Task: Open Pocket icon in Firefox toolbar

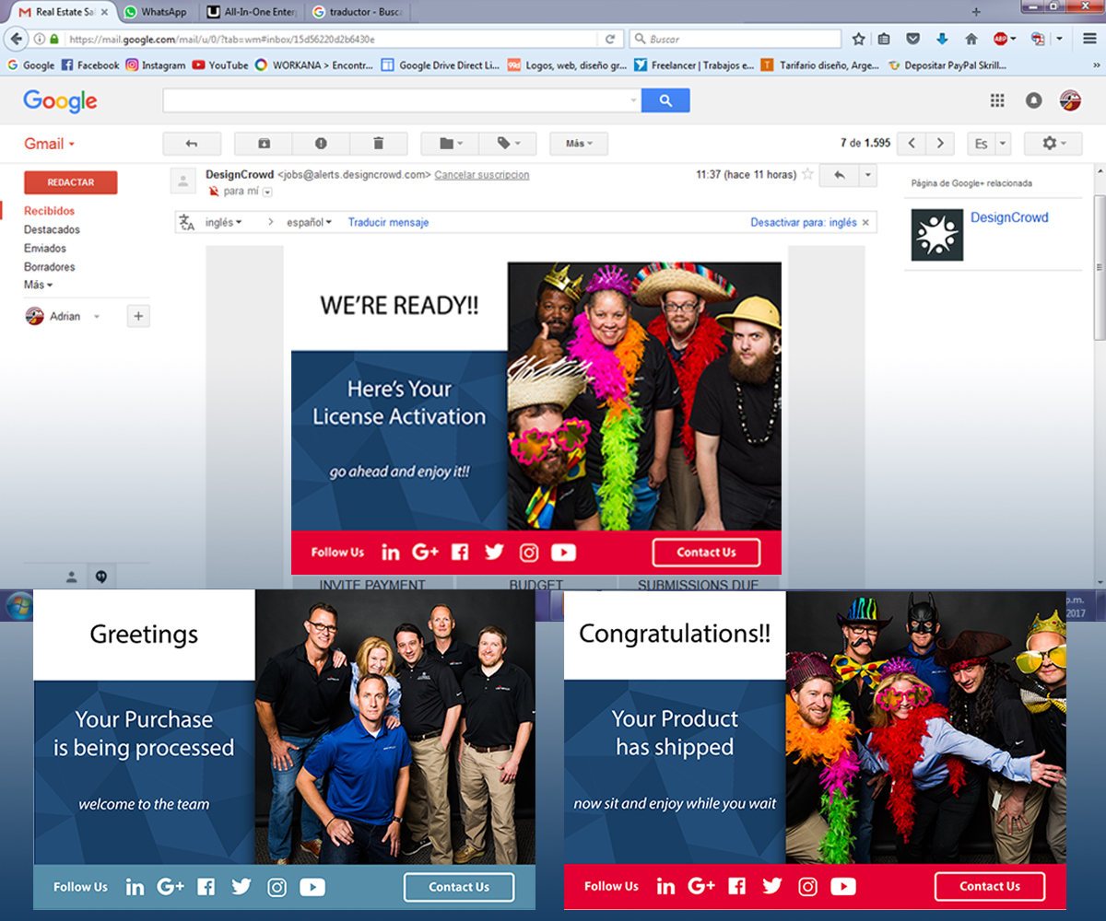Action: coord(913,39)
